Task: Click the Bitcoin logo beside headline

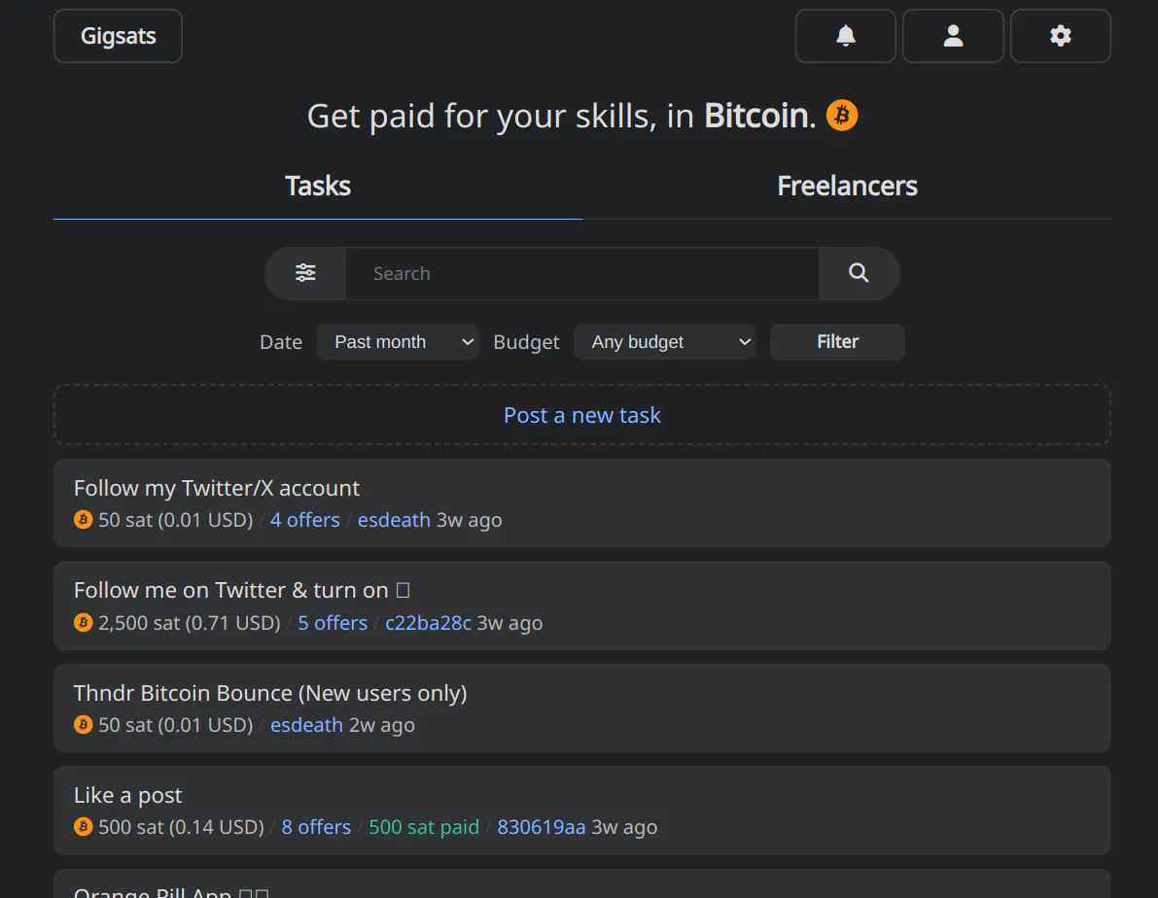Action: point(842,116)
